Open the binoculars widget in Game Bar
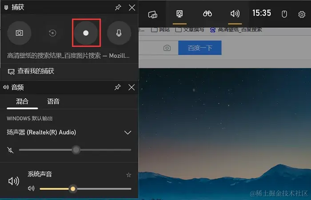This screenshot has width=311, height=200. pyautogui.click(x=207, y=14)
